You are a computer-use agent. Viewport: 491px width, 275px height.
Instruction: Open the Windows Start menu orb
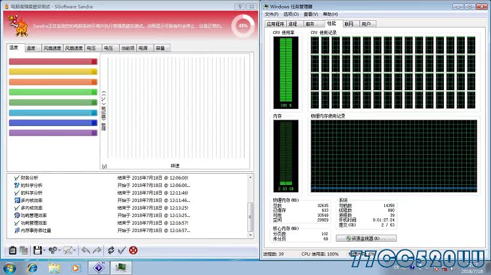[9, 268]
